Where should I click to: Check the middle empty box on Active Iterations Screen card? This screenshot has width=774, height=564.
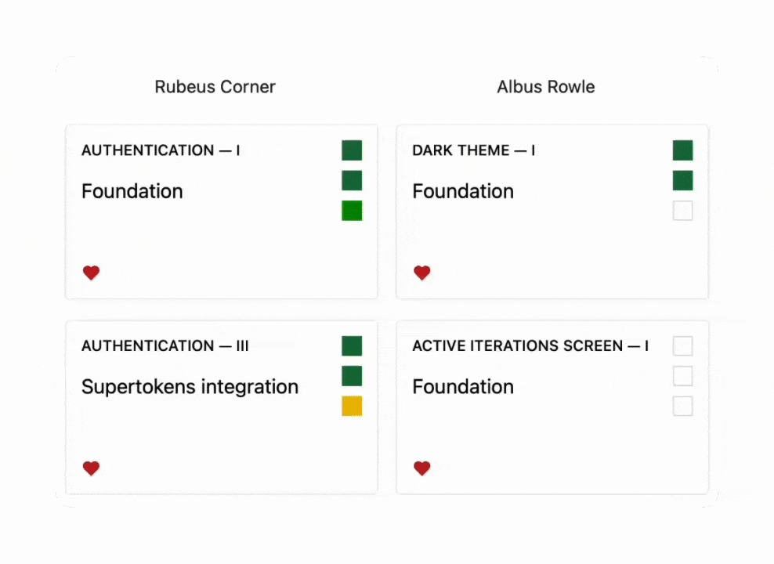coord(682,376)
